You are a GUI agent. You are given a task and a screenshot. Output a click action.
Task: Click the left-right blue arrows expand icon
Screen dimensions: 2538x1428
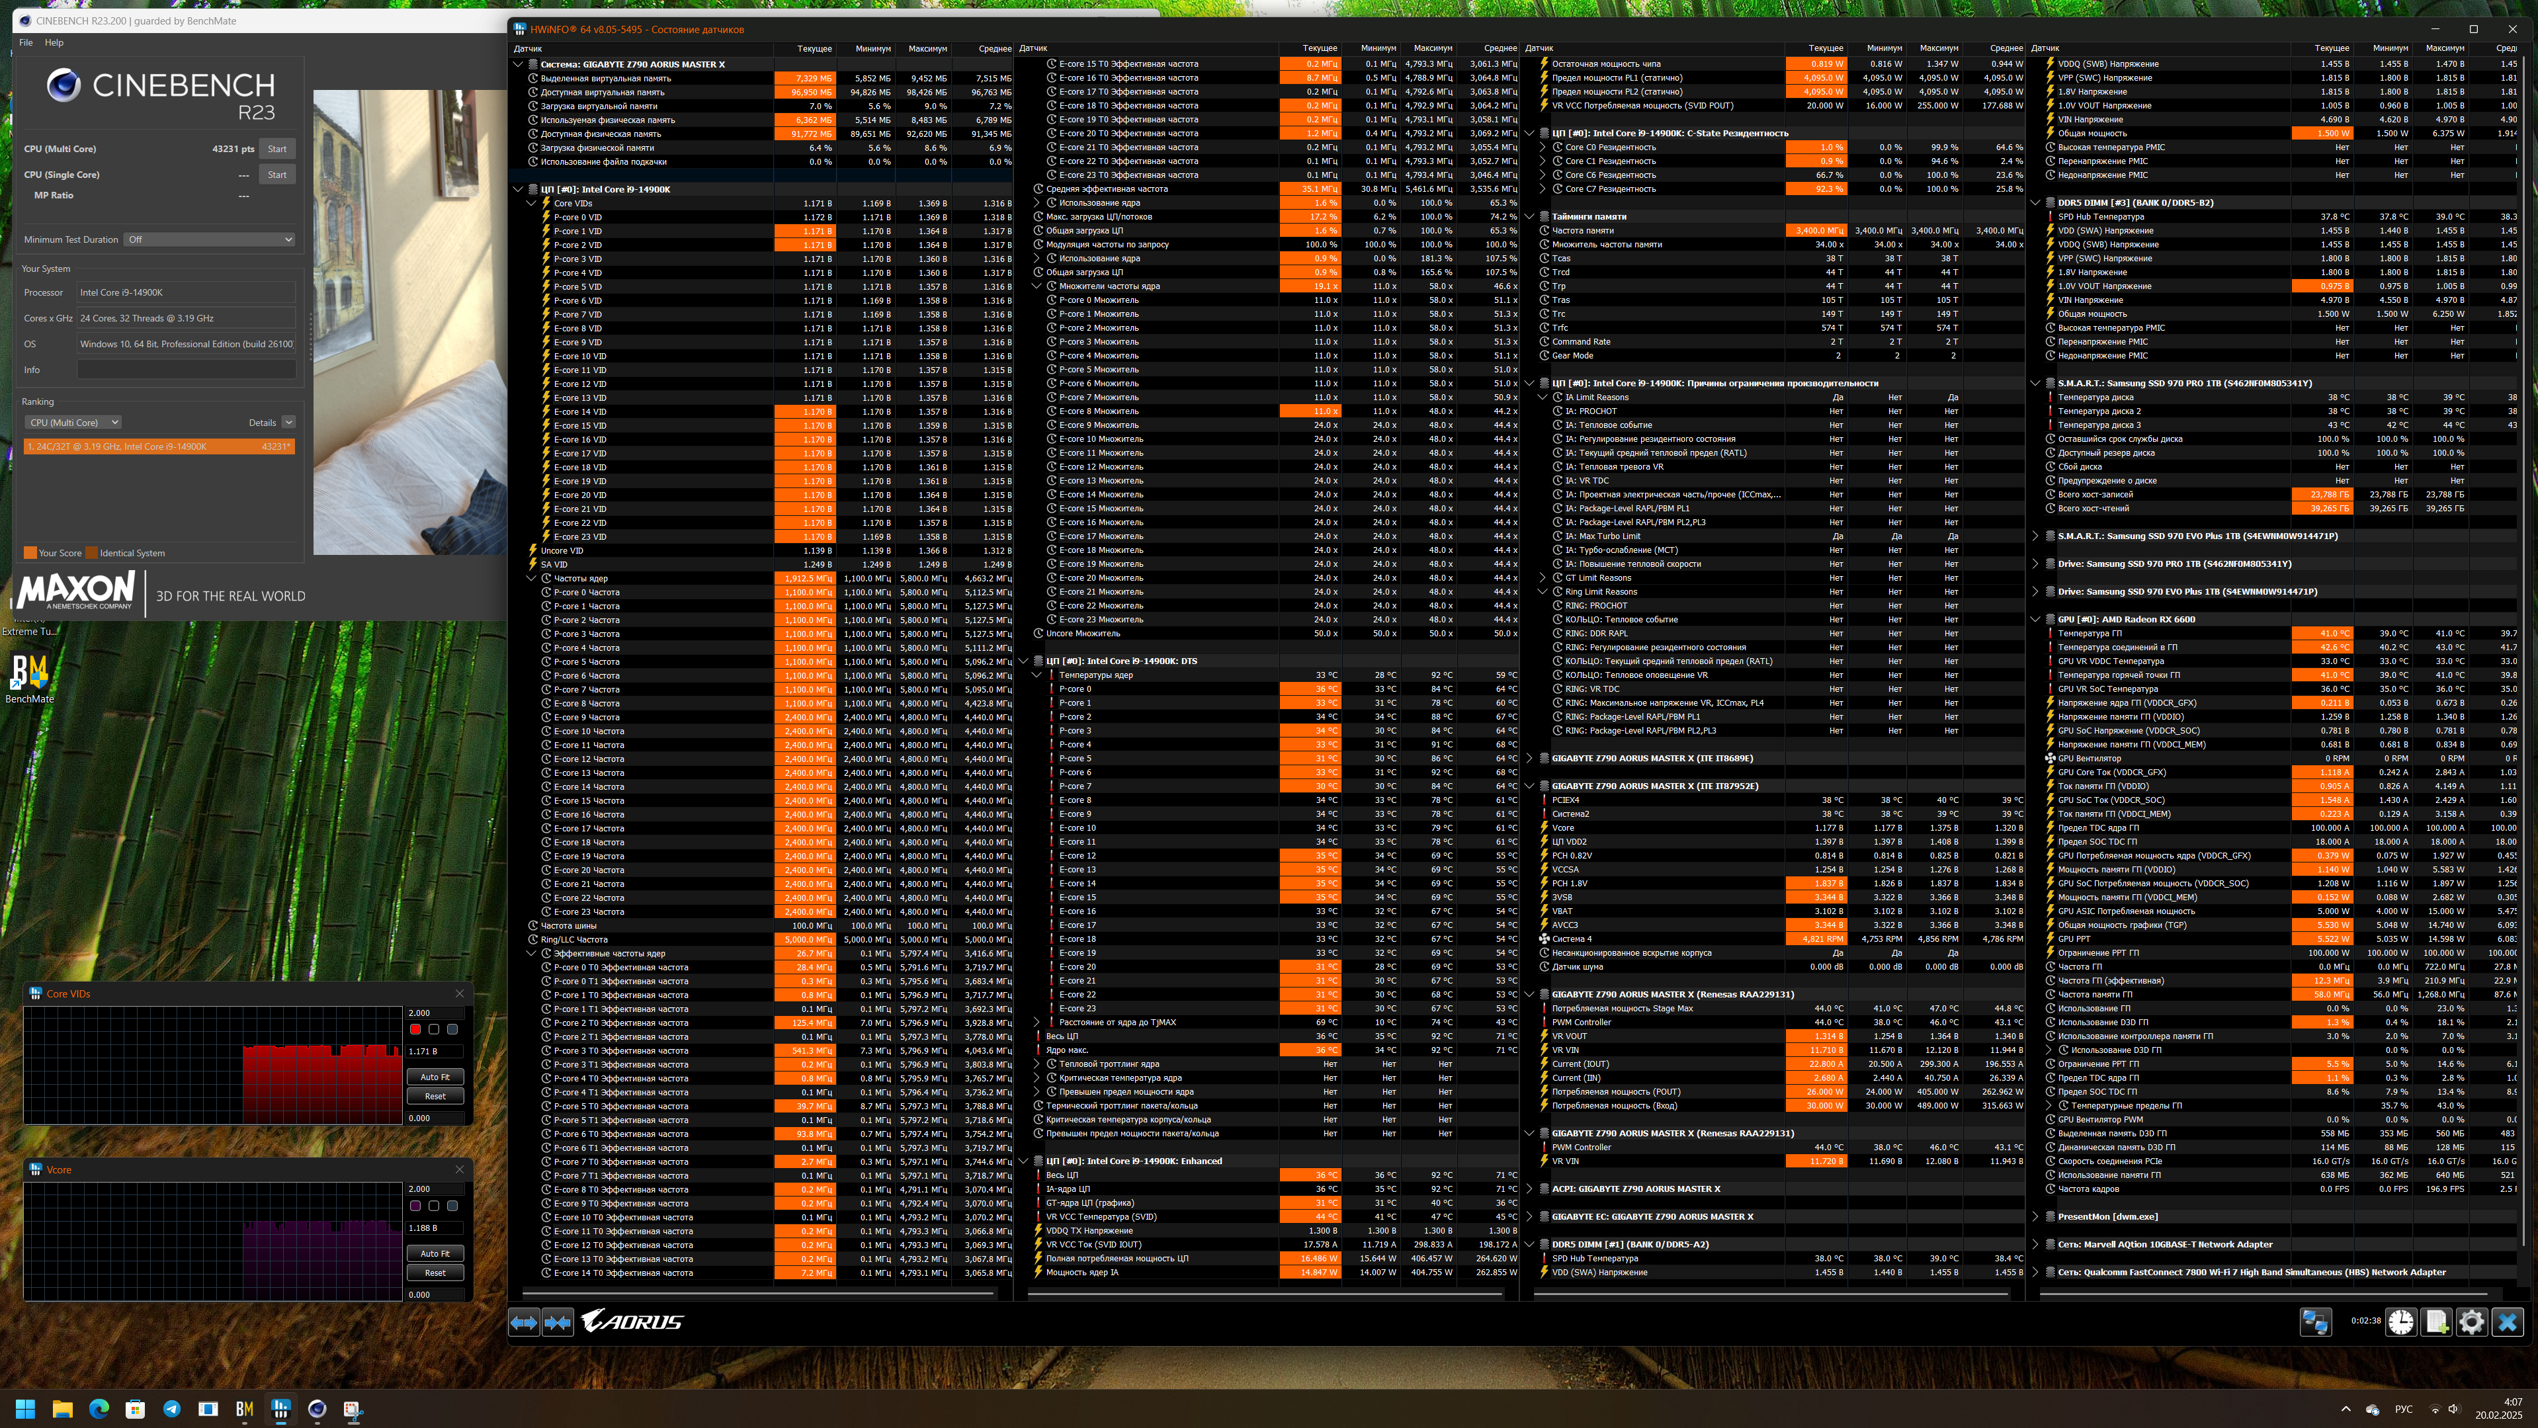coord(524,1323)
